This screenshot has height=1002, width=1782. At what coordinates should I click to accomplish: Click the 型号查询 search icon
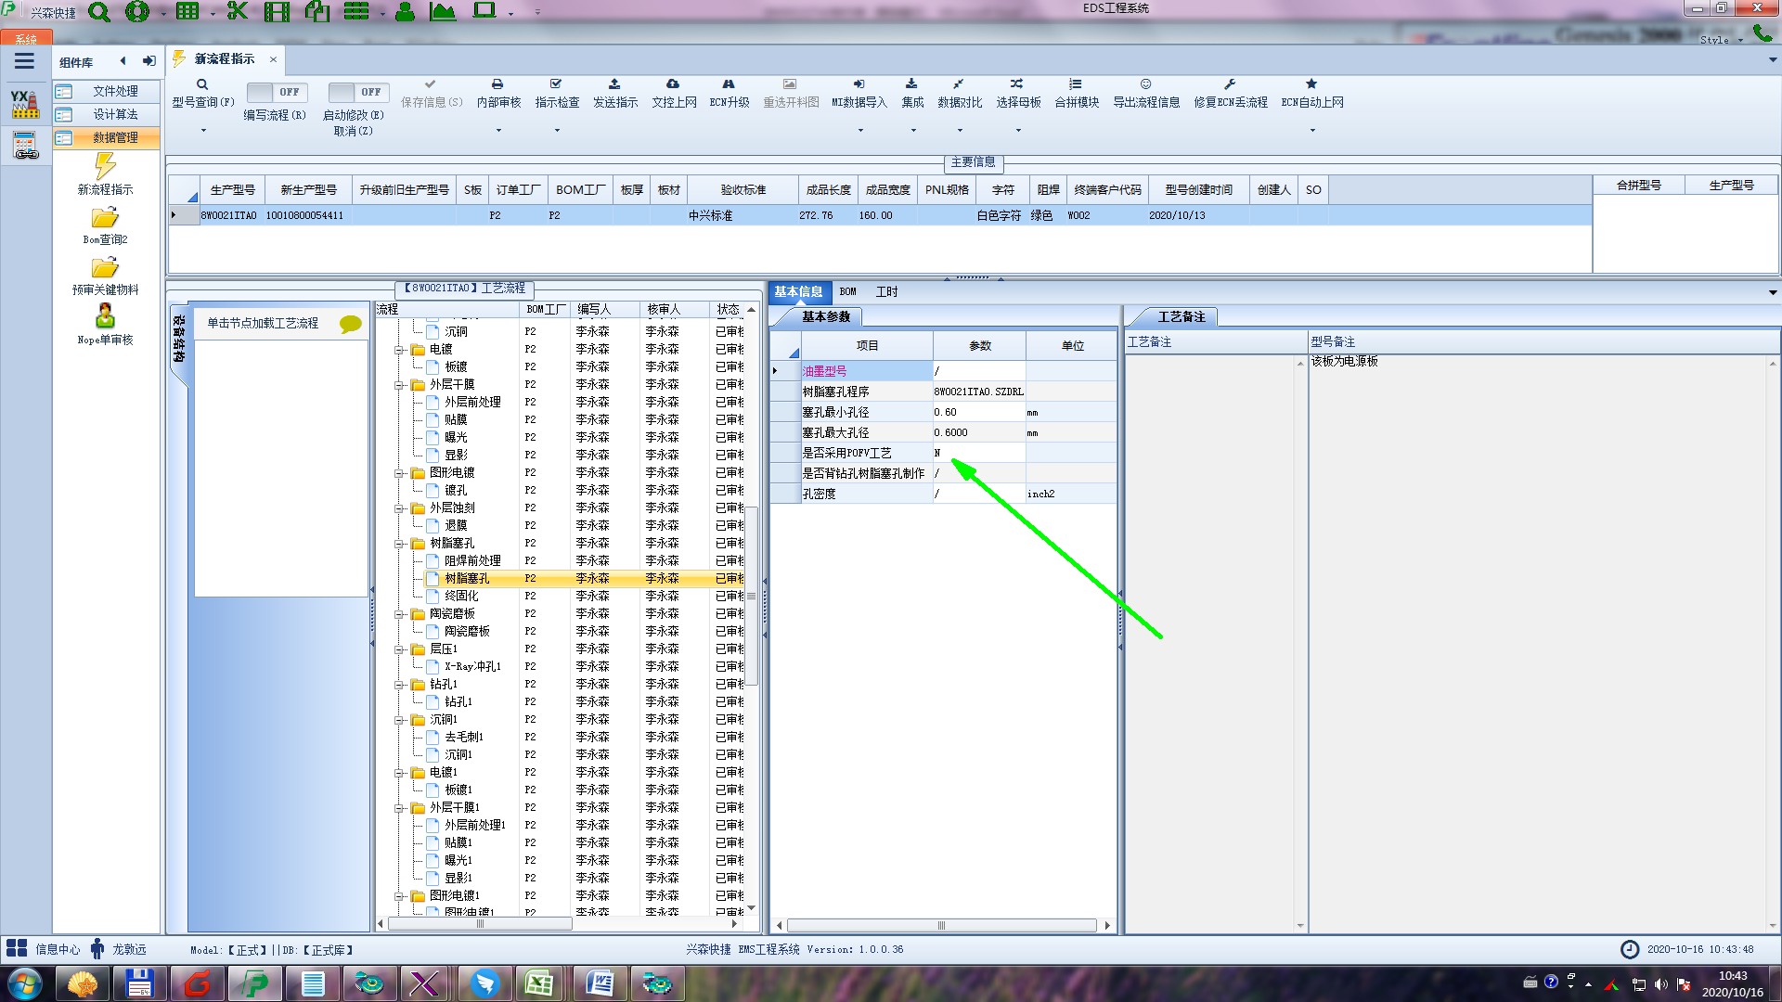coord(202,84)
